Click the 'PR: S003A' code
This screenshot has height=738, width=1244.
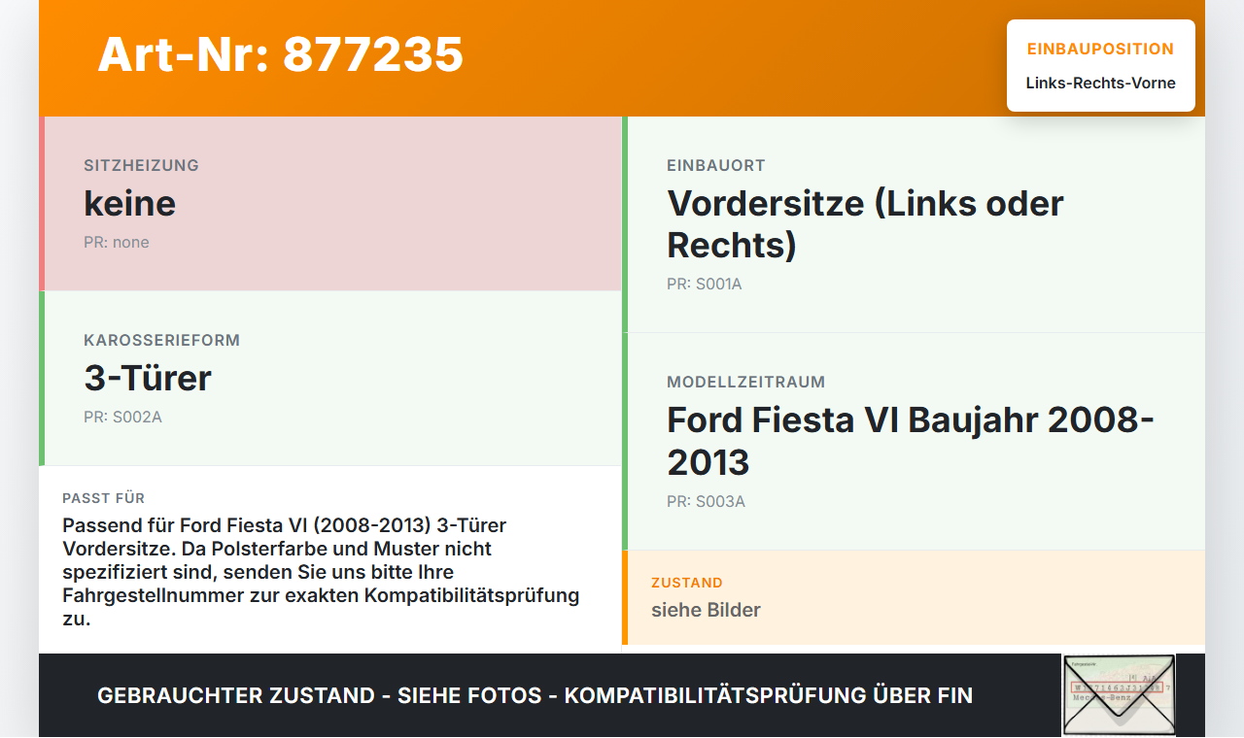click(706, 501)
